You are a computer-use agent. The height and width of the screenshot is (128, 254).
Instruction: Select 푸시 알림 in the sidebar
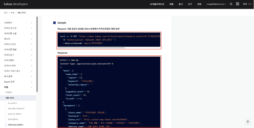pyautogui.click(x=8, y=76)
